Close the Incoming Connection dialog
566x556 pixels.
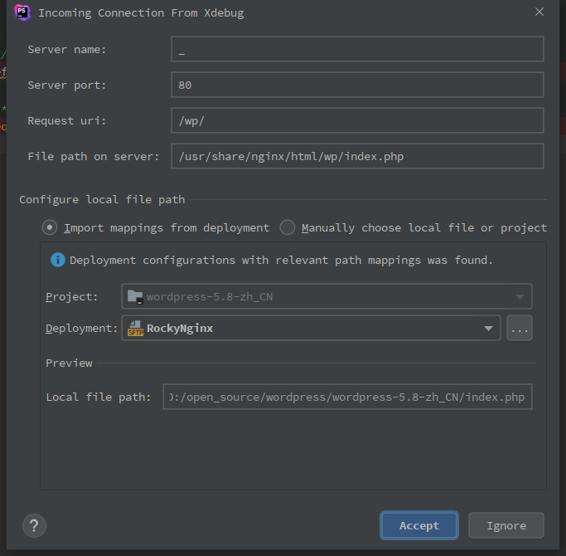539,12
